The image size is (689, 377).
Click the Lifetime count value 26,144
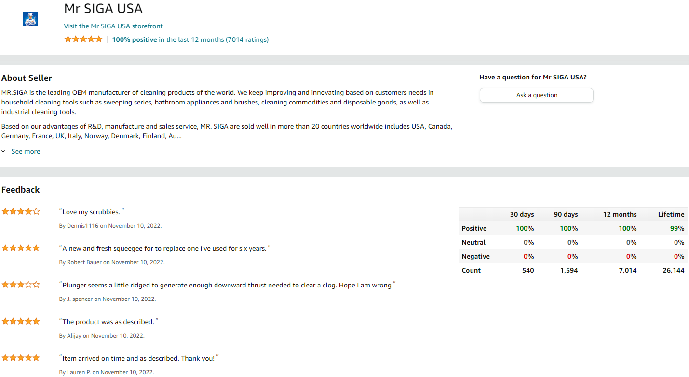pos(674,270)
